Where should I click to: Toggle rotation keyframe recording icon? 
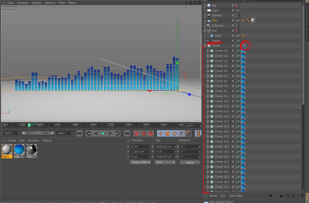click(174, 133)
